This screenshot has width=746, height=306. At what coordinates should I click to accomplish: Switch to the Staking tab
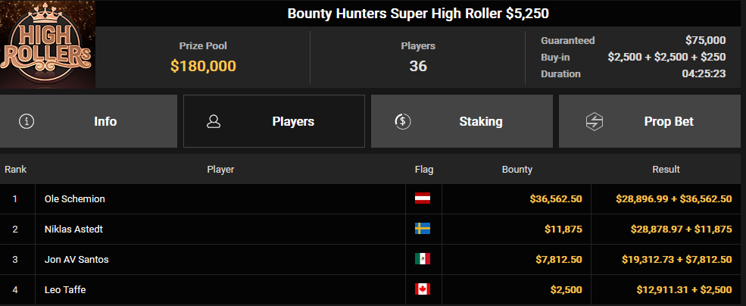click(462, 121)
